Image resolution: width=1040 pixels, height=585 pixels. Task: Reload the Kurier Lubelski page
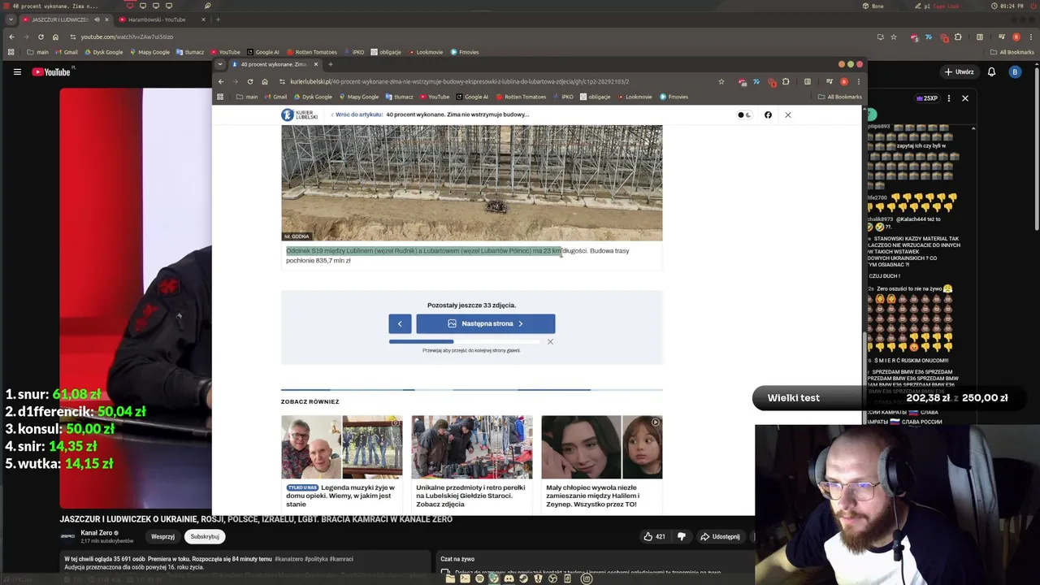250,81
